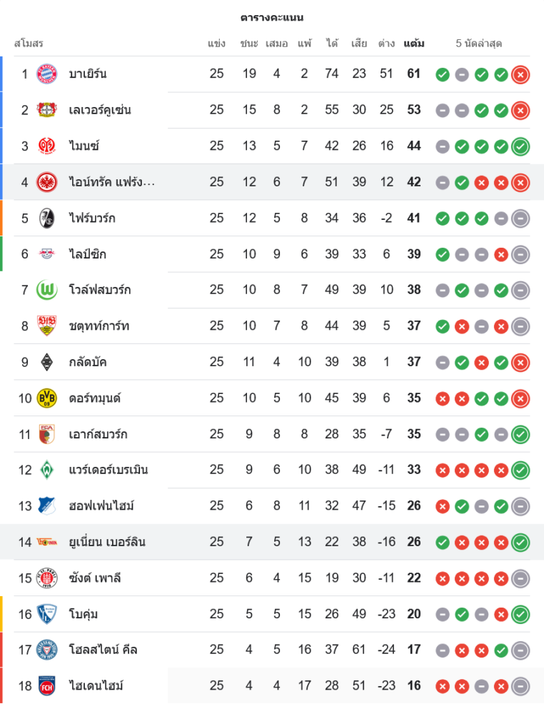This screenshot has height=714, width=544.
Task: Click the ตารางคะแนน table title
Action: coord(272,17)
